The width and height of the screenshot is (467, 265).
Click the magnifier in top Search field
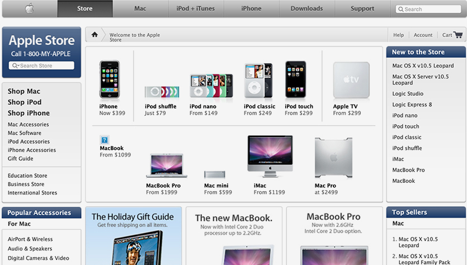tap(401, 10)
